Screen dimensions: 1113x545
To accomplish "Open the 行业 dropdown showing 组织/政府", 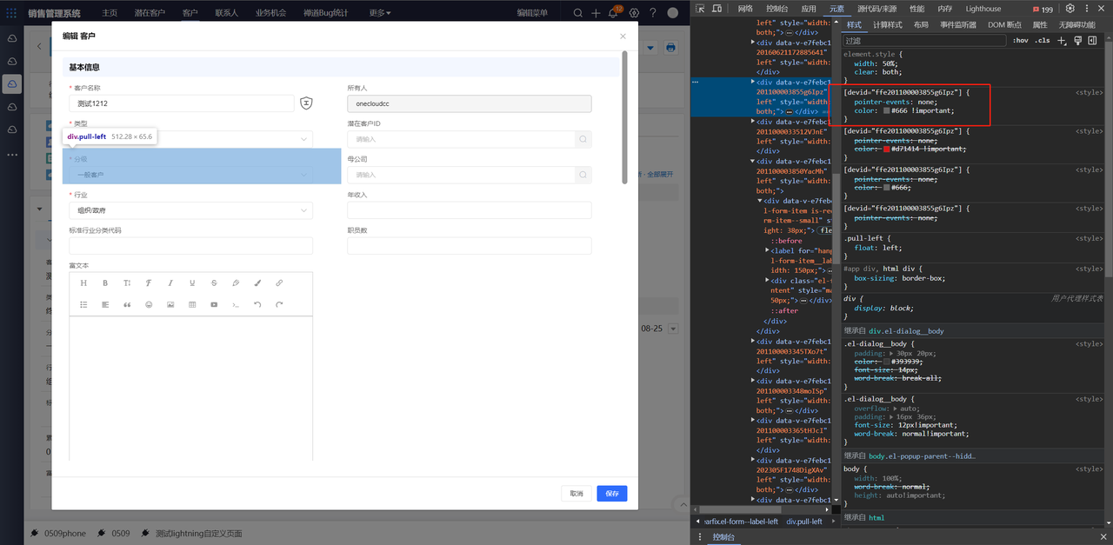I will pyautogui.click(x=190, y=210).
